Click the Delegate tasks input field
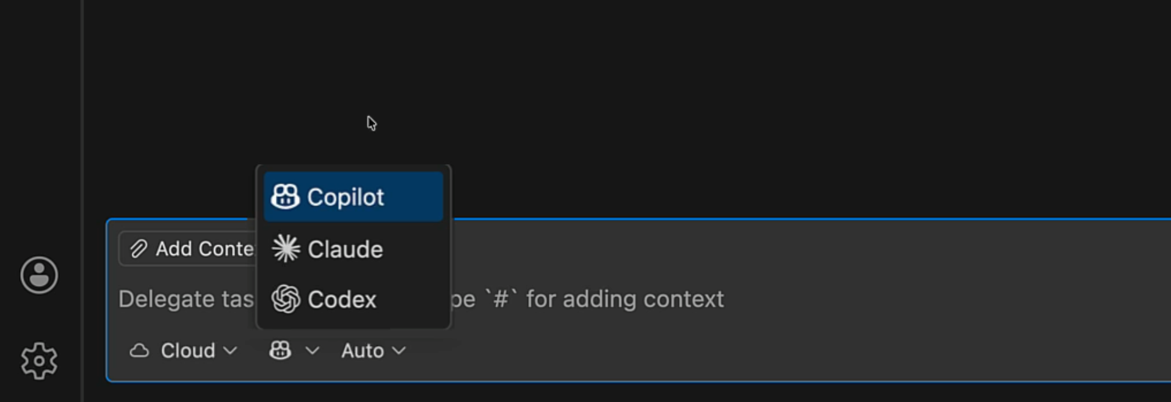The height and width of the screenshot is (402, 1171). (549, 299)
